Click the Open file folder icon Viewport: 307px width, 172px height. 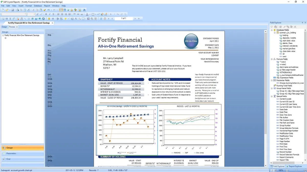point(7,10)
